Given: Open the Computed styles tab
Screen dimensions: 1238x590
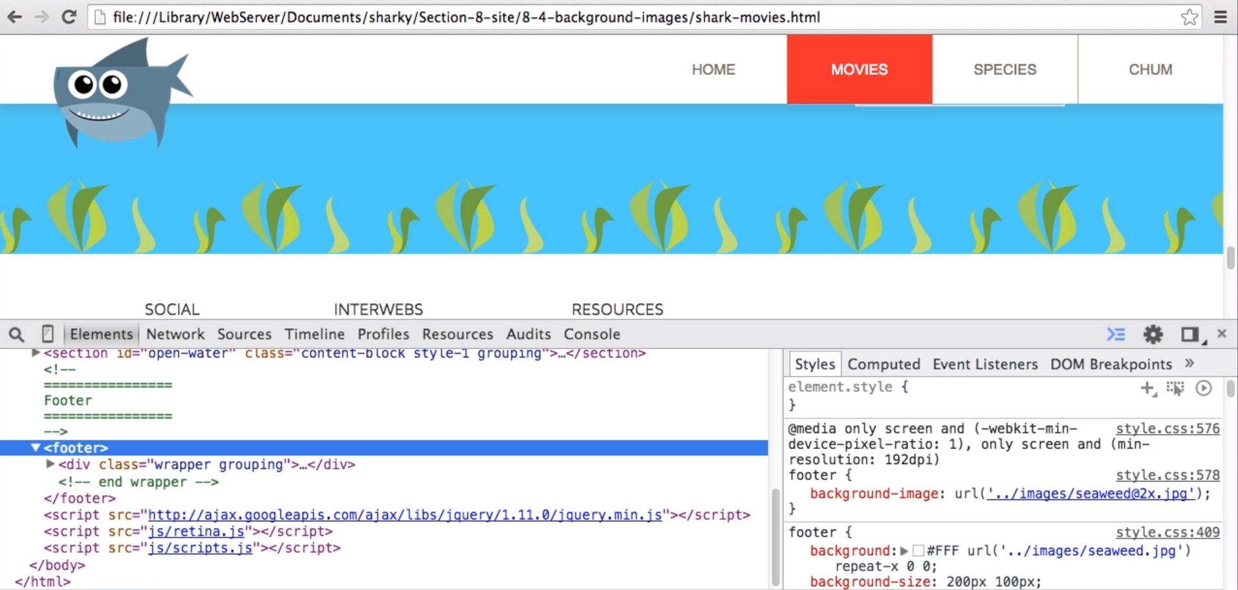Looking at the screenshot, I should (883, 364).
